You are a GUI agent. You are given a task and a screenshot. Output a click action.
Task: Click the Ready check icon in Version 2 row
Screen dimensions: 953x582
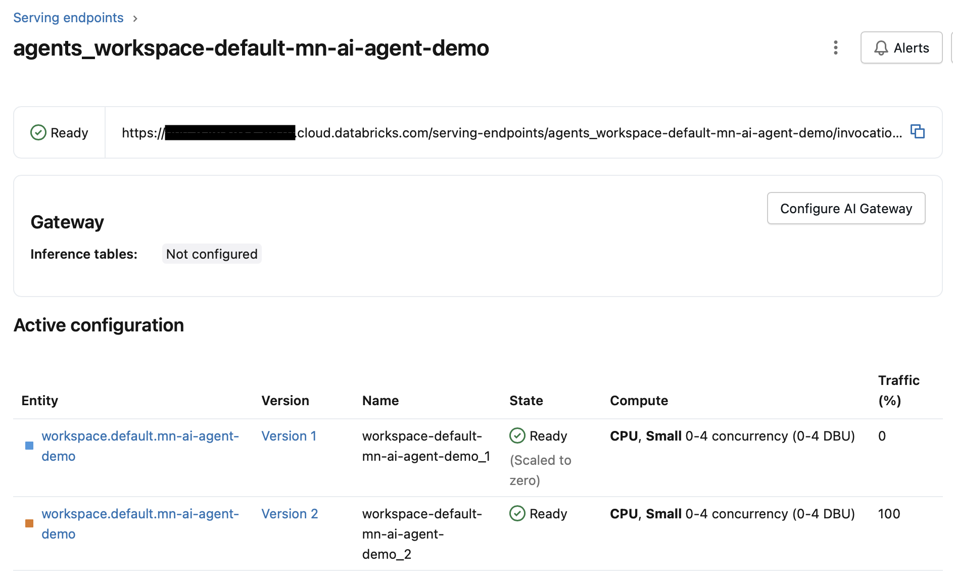pos(517,513)
